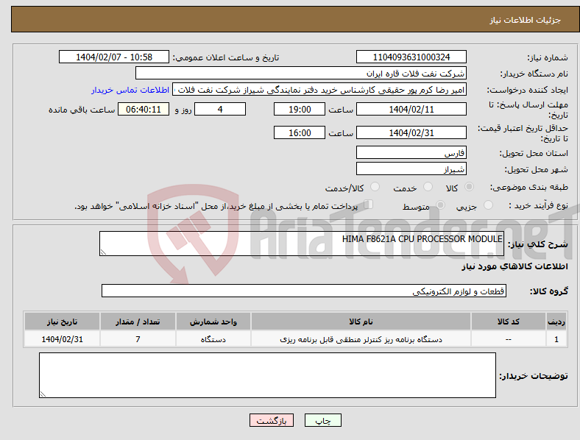Click the deadline time field 19:00
580x440 pixels.
300,110
